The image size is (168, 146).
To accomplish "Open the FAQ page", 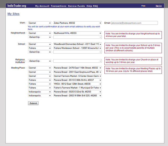I will [95, 6].
